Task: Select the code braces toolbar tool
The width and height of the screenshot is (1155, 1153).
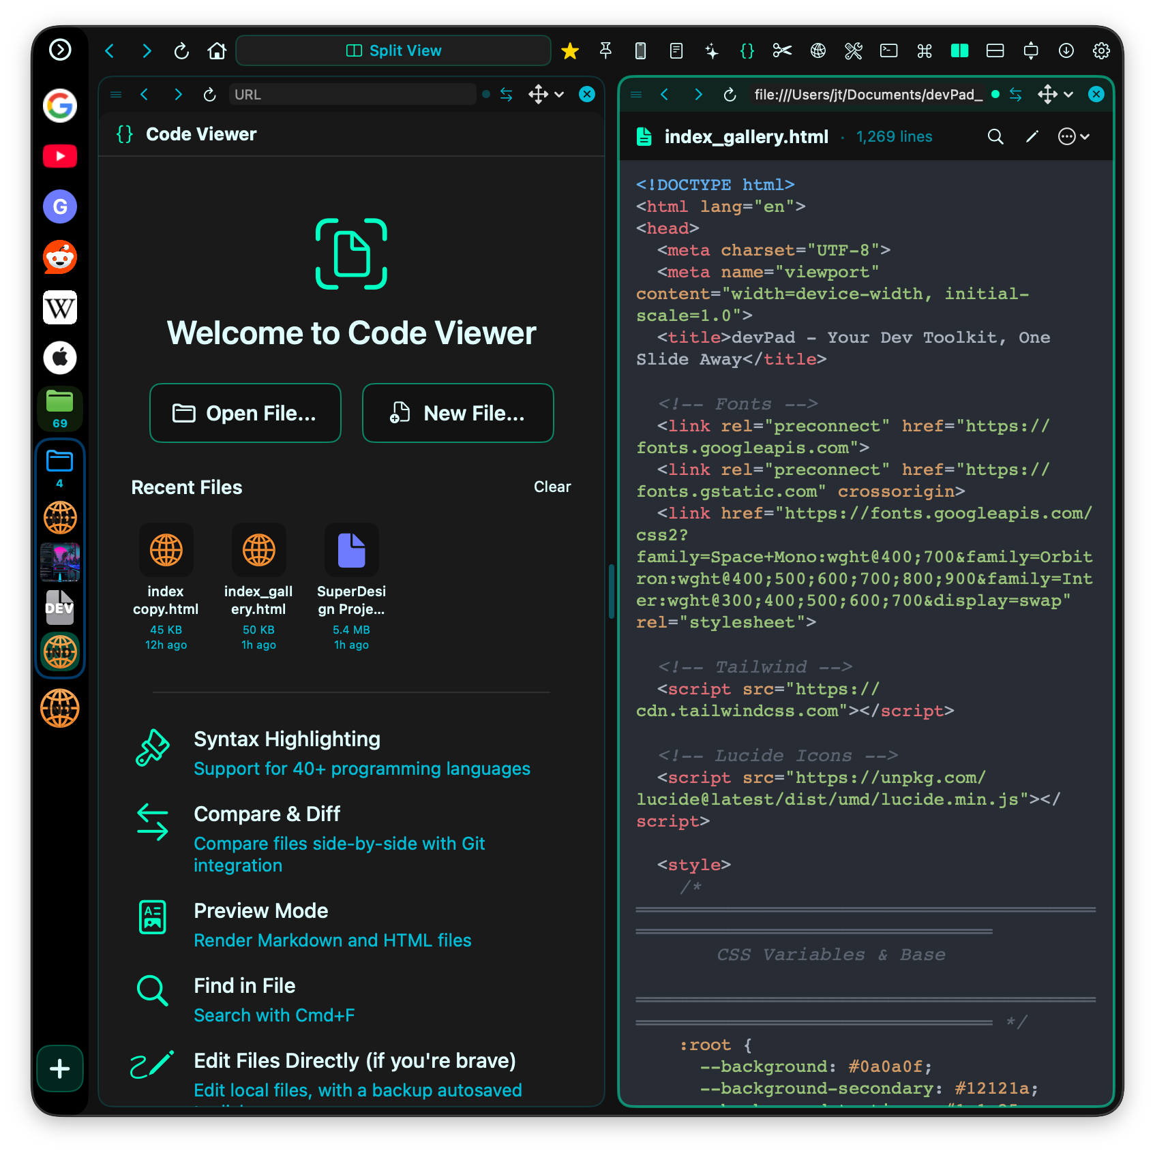Action: pyautogui.click(x=747, y=50)
